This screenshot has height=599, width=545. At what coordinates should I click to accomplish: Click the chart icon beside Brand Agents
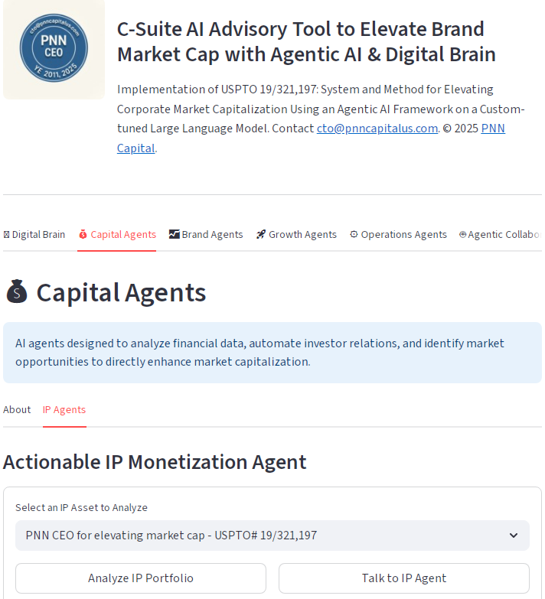pyautogui.click(x=175, y=235)
